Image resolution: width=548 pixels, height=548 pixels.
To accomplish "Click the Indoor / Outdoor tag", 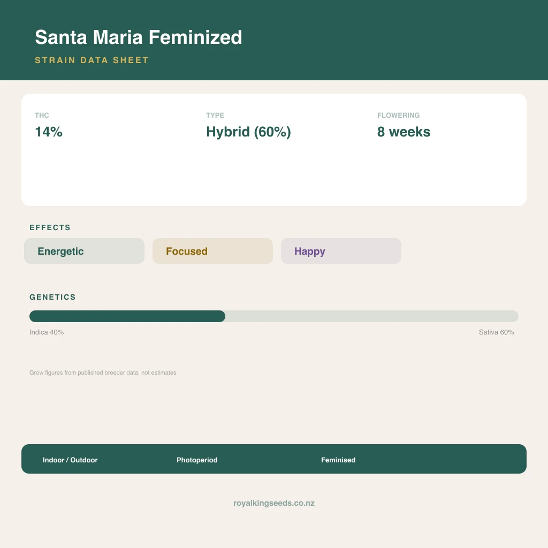I will pos(70,460).
